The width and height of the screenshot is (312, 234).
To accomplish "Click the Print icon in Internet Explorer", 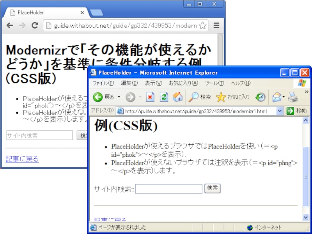I will pyautogui.click(x=292, y=97).
